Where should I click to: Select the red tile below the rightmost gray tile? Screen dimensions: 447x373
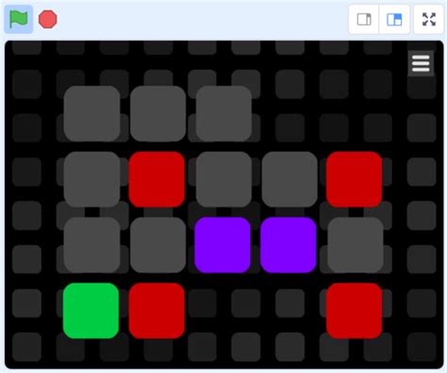(355, 311)
